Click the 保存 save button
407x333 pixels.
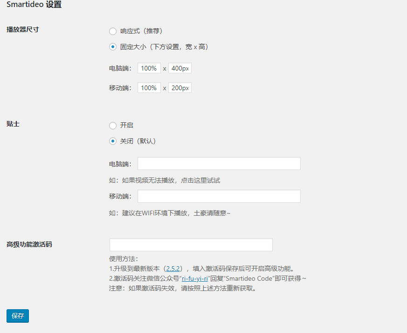point(17,316)
